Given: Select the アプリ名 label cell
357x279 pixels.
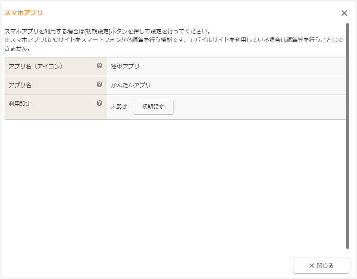Looking at the screenshot, I should tap(55, 86).
